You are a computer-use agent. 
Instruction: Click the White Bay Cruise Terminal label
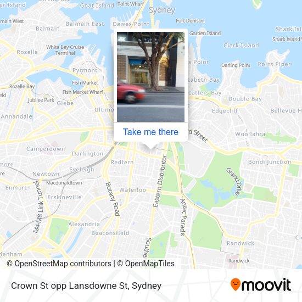pyautogui.click(x=65, y=50)
